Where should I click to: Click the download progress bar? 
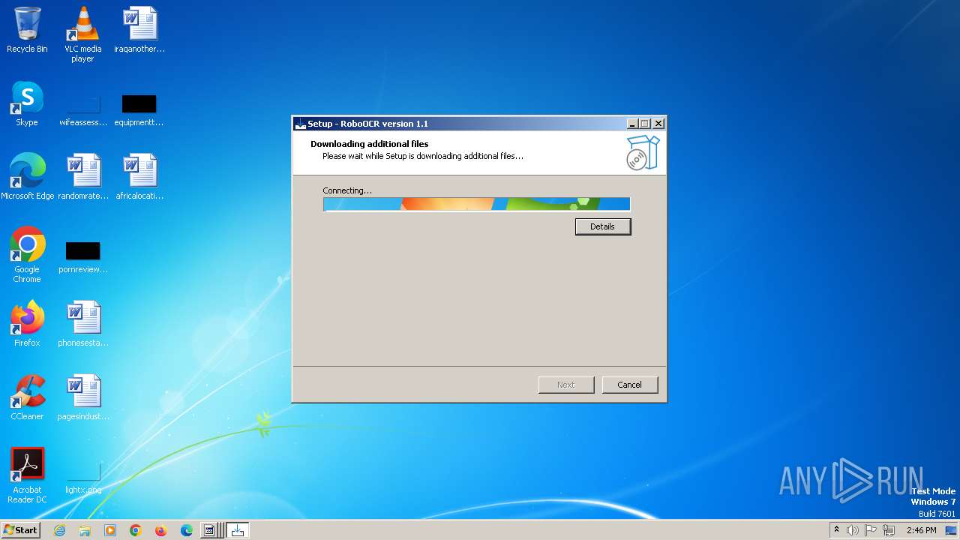click(477, 204)
